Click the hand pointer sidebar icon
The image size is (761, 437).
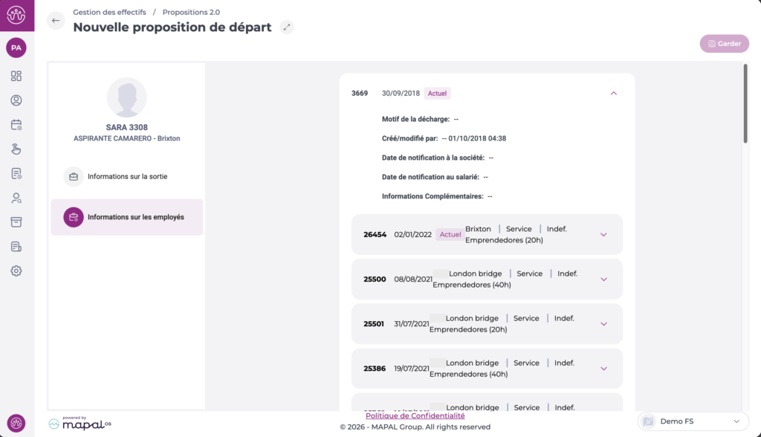16,149
